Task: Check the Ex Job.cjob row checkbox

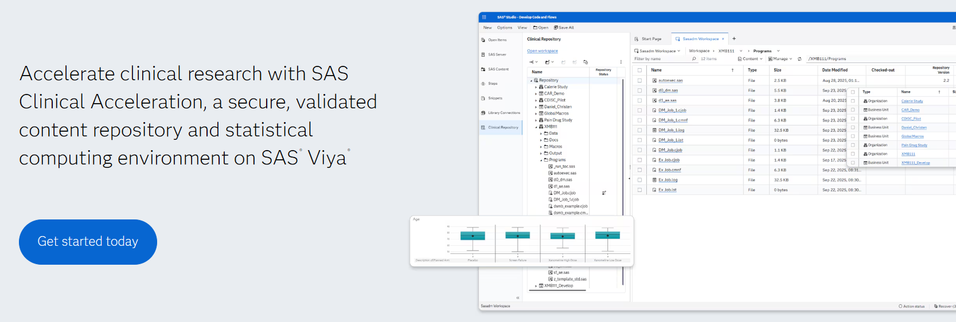Action: (639, 160)
